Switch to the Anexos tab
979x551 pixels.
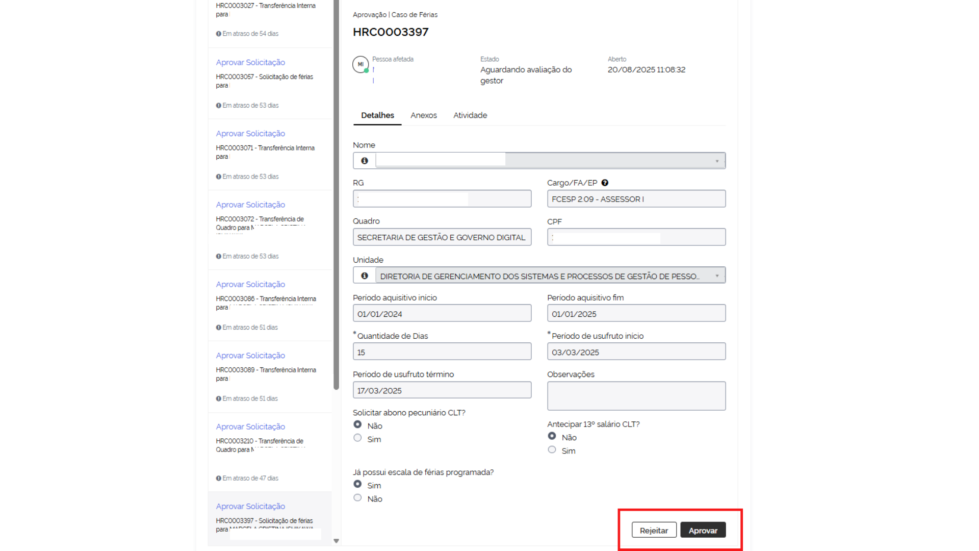click(x=423, y=115)
